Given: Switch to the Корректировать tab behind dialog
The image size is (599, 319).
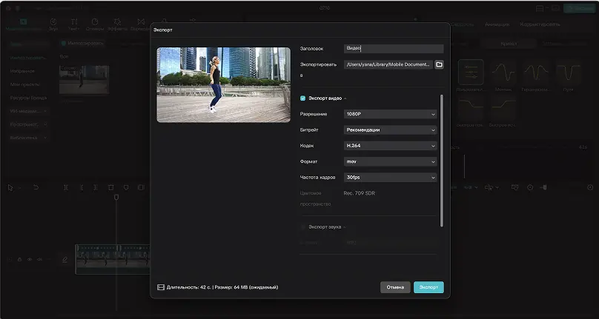Looking at the screenshot, I should (x=540, y=24).
